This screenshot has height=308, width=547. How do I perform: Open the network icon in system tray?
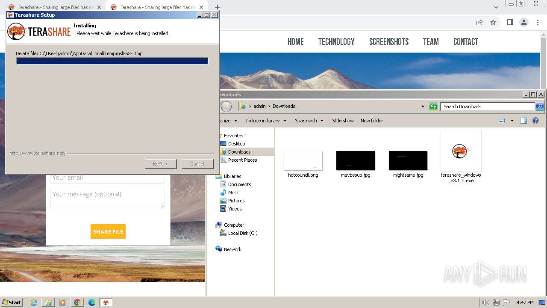click(x=496, y=302)
